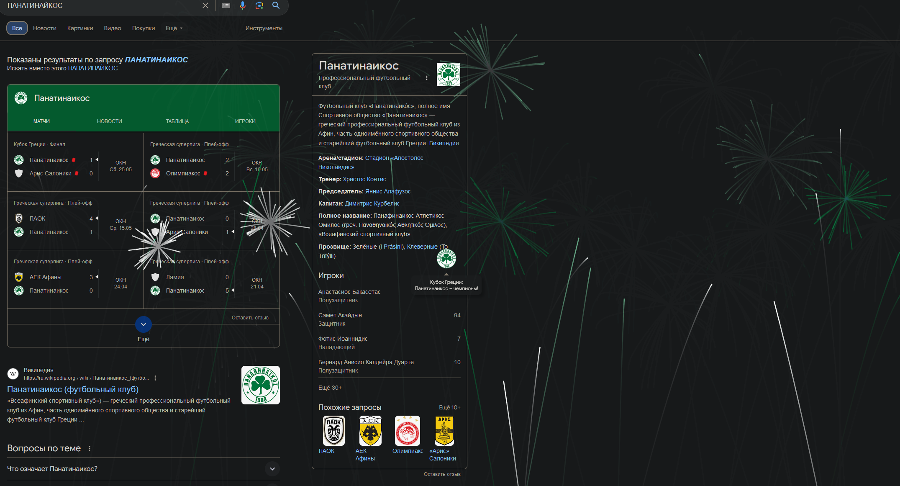Click Оставить отзыв below knowledge panel
The height and width of the screenshot is (486, 900).
coord(442,474)
